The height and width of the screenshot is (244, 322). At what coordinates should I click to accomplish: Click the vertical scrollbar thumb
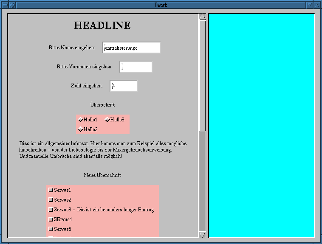pyautogui.click(x=202, y=76)
